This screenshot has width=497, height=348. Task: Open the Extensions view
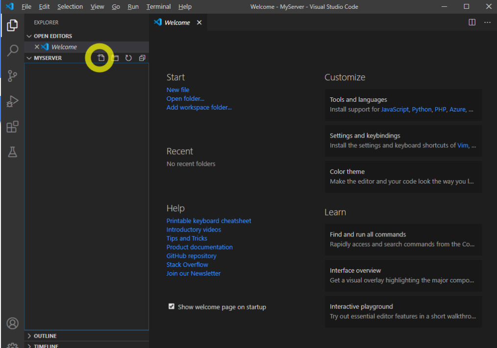point(12,127)
